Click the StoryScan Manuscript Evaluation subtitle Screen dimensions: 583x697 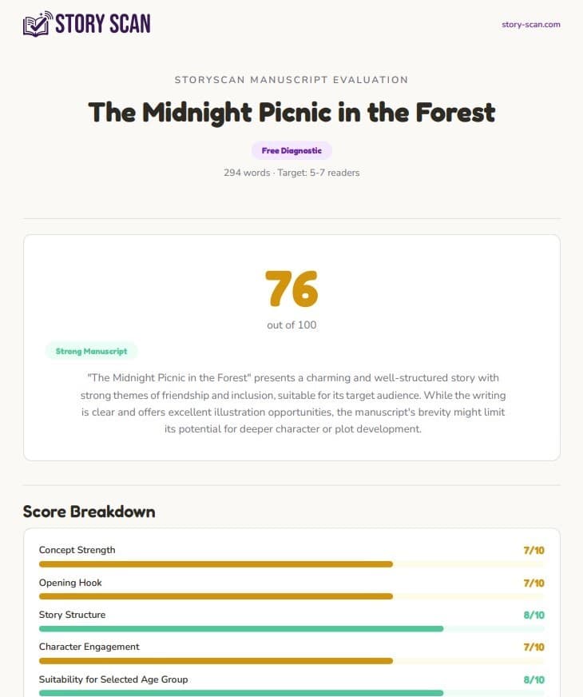[x=291, y=80]
